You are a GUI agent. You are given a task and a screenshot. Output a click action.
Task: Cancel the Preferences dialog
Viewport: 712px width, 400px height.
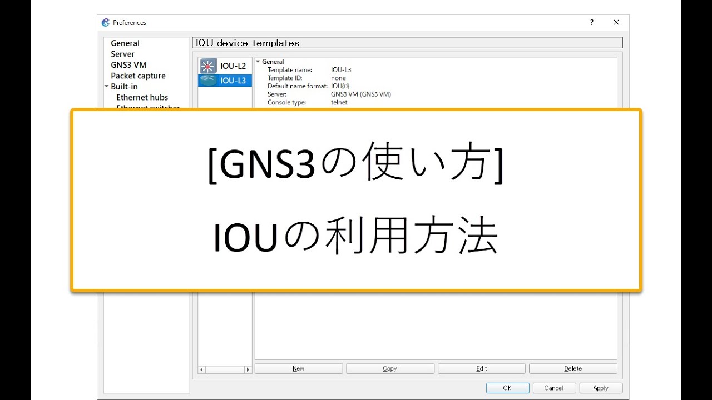(x=554, y=388)
